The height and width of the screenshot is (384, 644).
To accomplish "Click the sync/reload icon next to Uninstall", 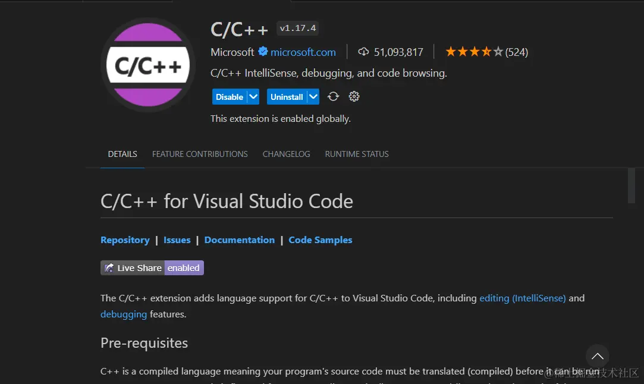I will tap(333, 96).
